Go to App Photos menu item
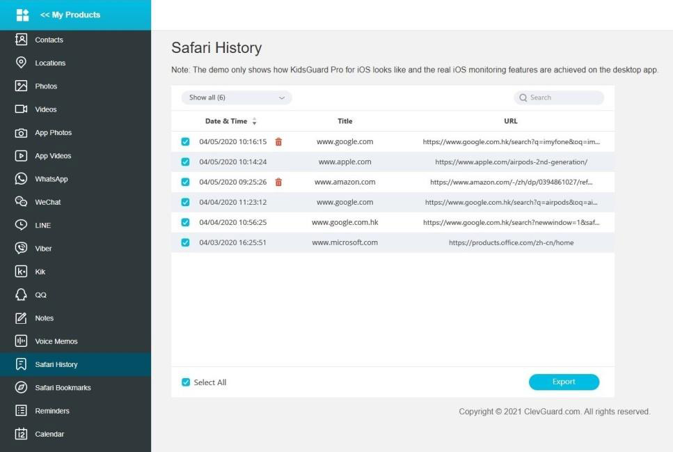Viewport: 673px width, 452px height. click(x=76, y=133)
